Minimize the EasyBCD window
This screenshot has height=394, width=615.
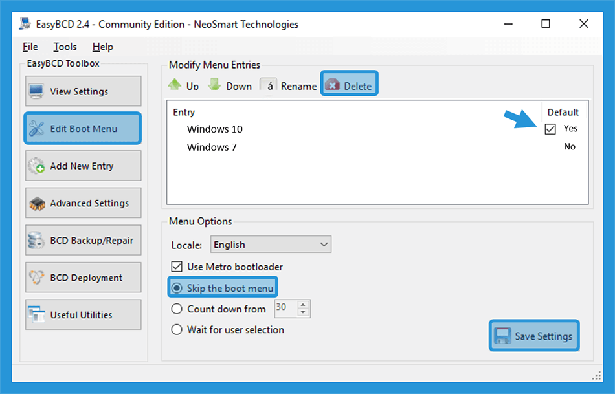(x=508, y=24)
